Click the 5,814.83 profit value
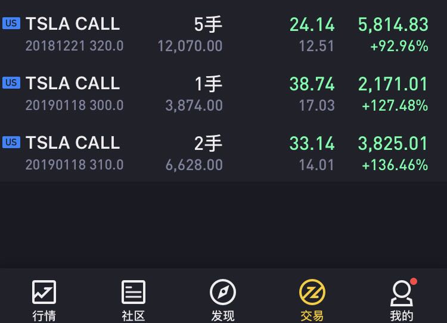This screenshot has width=447, height=323. tap(393, 24)
